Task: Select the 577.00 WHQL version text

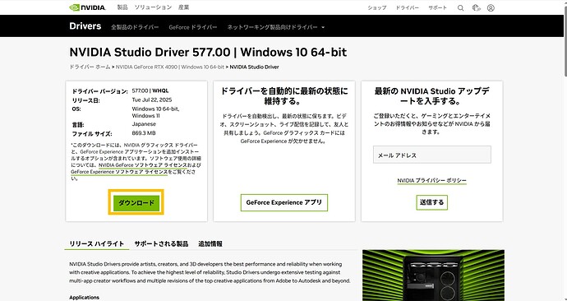Action: (150, 90)
